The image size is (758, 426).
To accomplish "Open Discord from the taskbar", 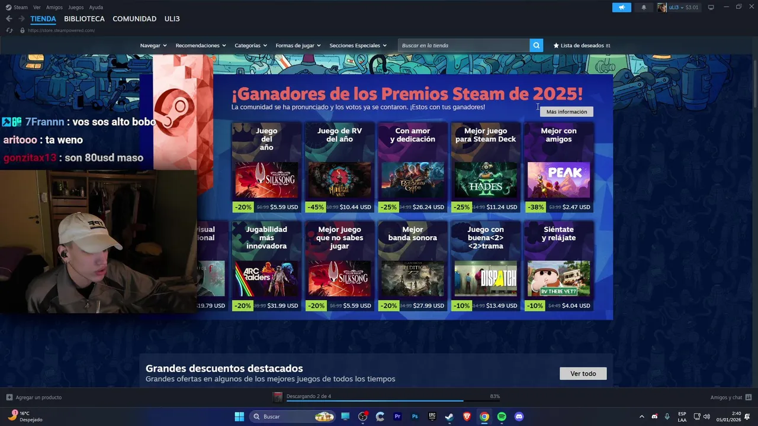I will 519,417.
